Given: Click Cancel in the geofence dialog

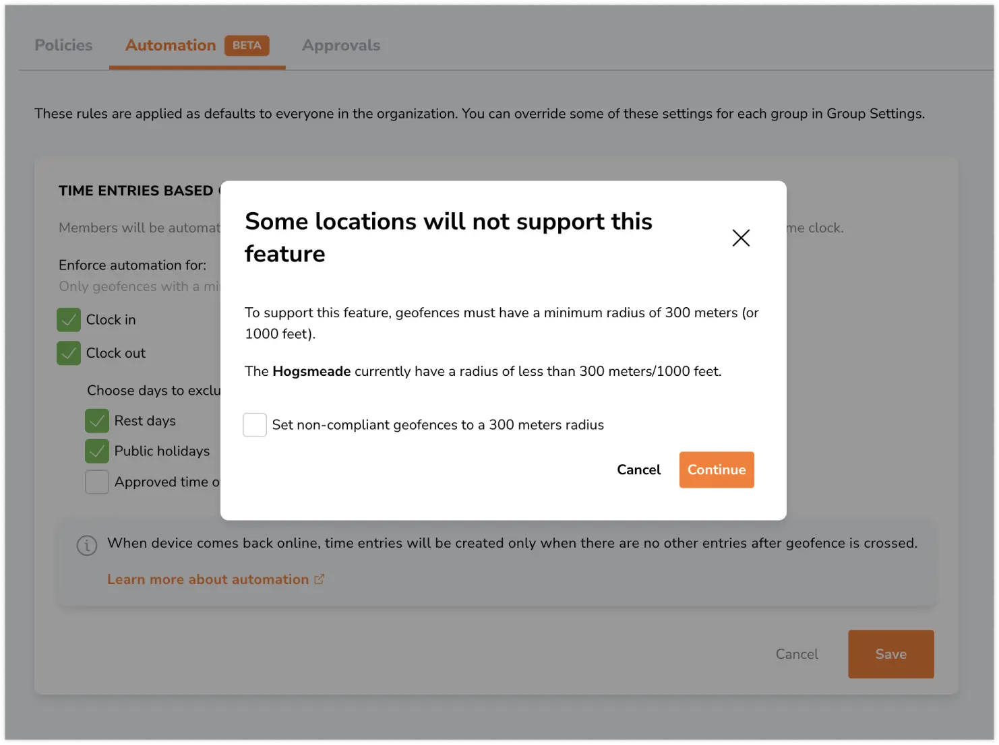Looking at the screenshot, I should click(x=638, y=469).
